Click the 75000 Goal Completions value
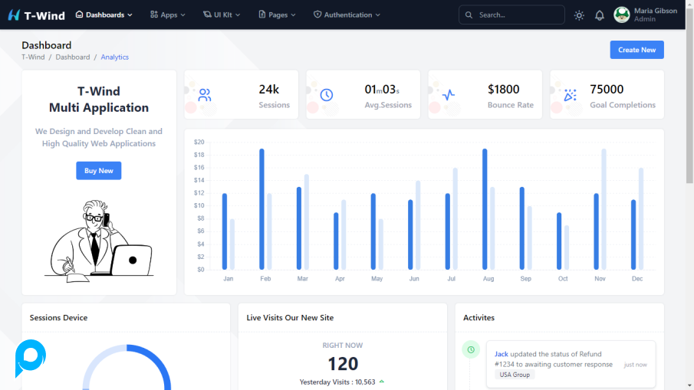 pyautogui.click(x=607, y=90)
